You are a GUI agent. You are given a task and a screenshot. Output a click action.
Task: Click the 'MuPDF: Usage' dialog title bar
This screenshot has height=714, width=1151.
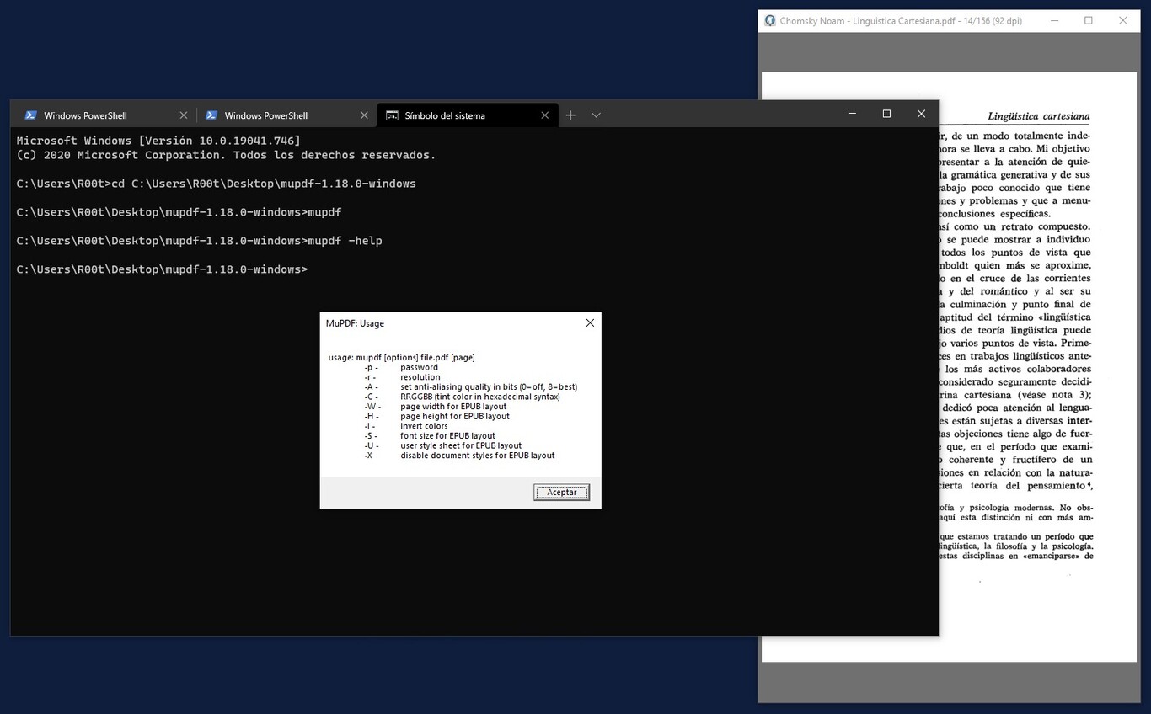tap(447, 323)
